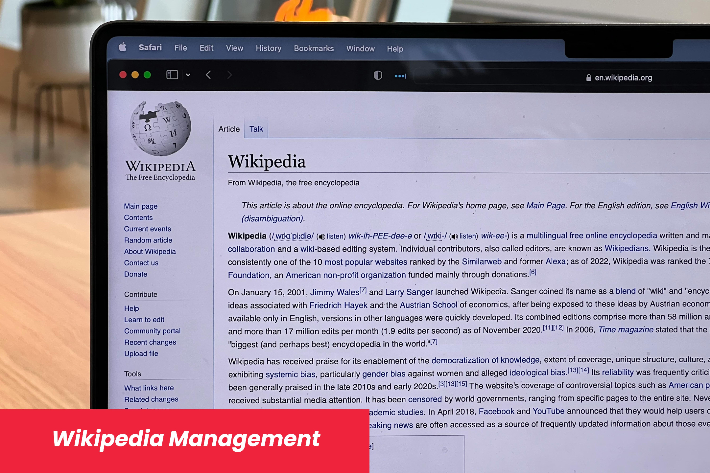710x473 pixels.
Task: Click the blue dots extension icon
Action: point(400,76)
